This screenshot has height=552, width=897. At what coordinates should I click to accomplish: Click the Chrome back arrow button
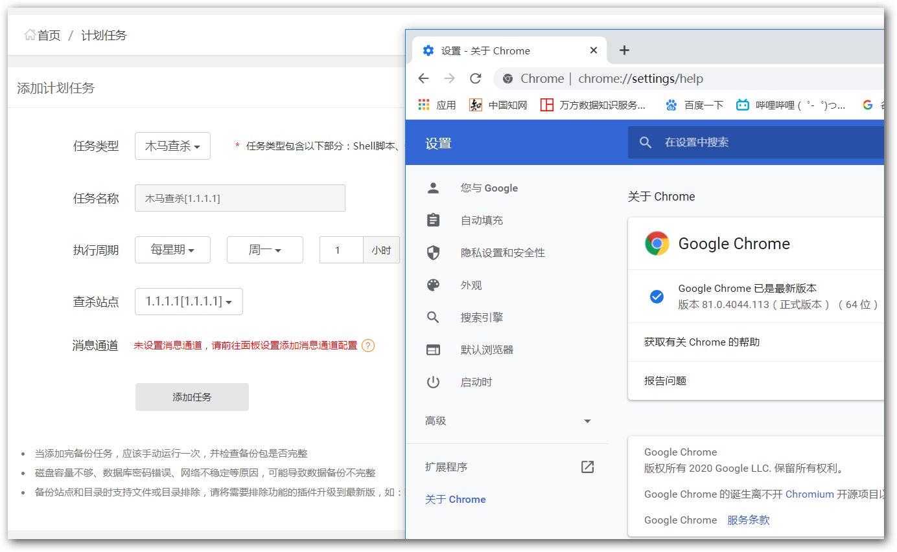point(423,78)
